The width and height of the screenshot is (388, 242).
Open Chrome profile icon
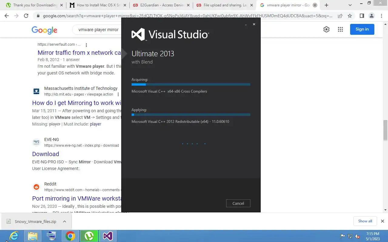pyautogui.click(x=371, y=16)
